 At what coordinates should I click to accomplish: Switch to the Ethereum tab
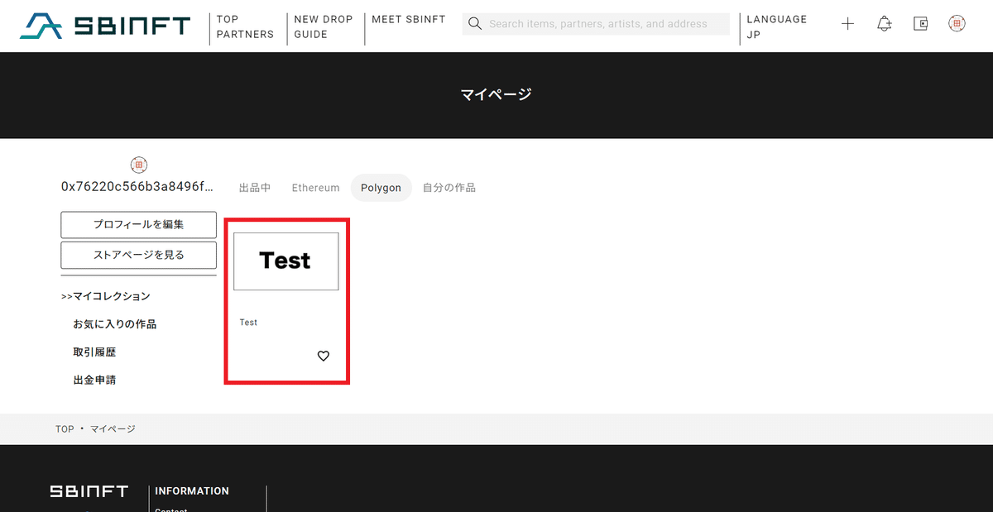pyautogui.click(x=315, y=188)
